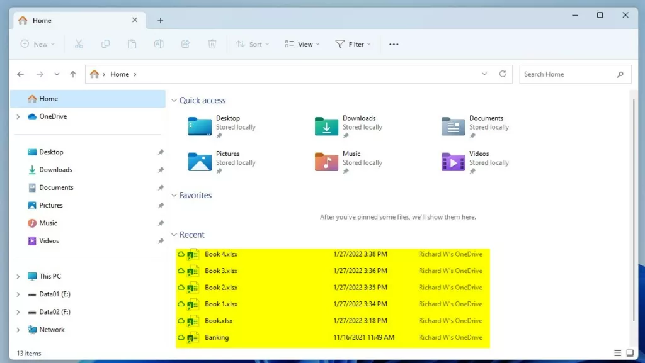
Task: Click the Delete trash icon in toolbar
Action: click(x=212, y=44)
